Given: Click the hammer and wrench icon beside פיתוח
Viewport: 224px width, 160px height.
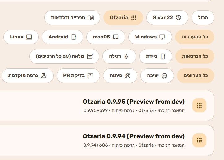Looking at the screenshot, I should (127, 76).
